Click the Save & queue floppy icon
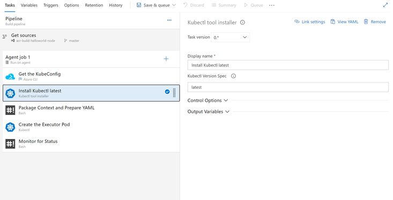 (139, 5)
